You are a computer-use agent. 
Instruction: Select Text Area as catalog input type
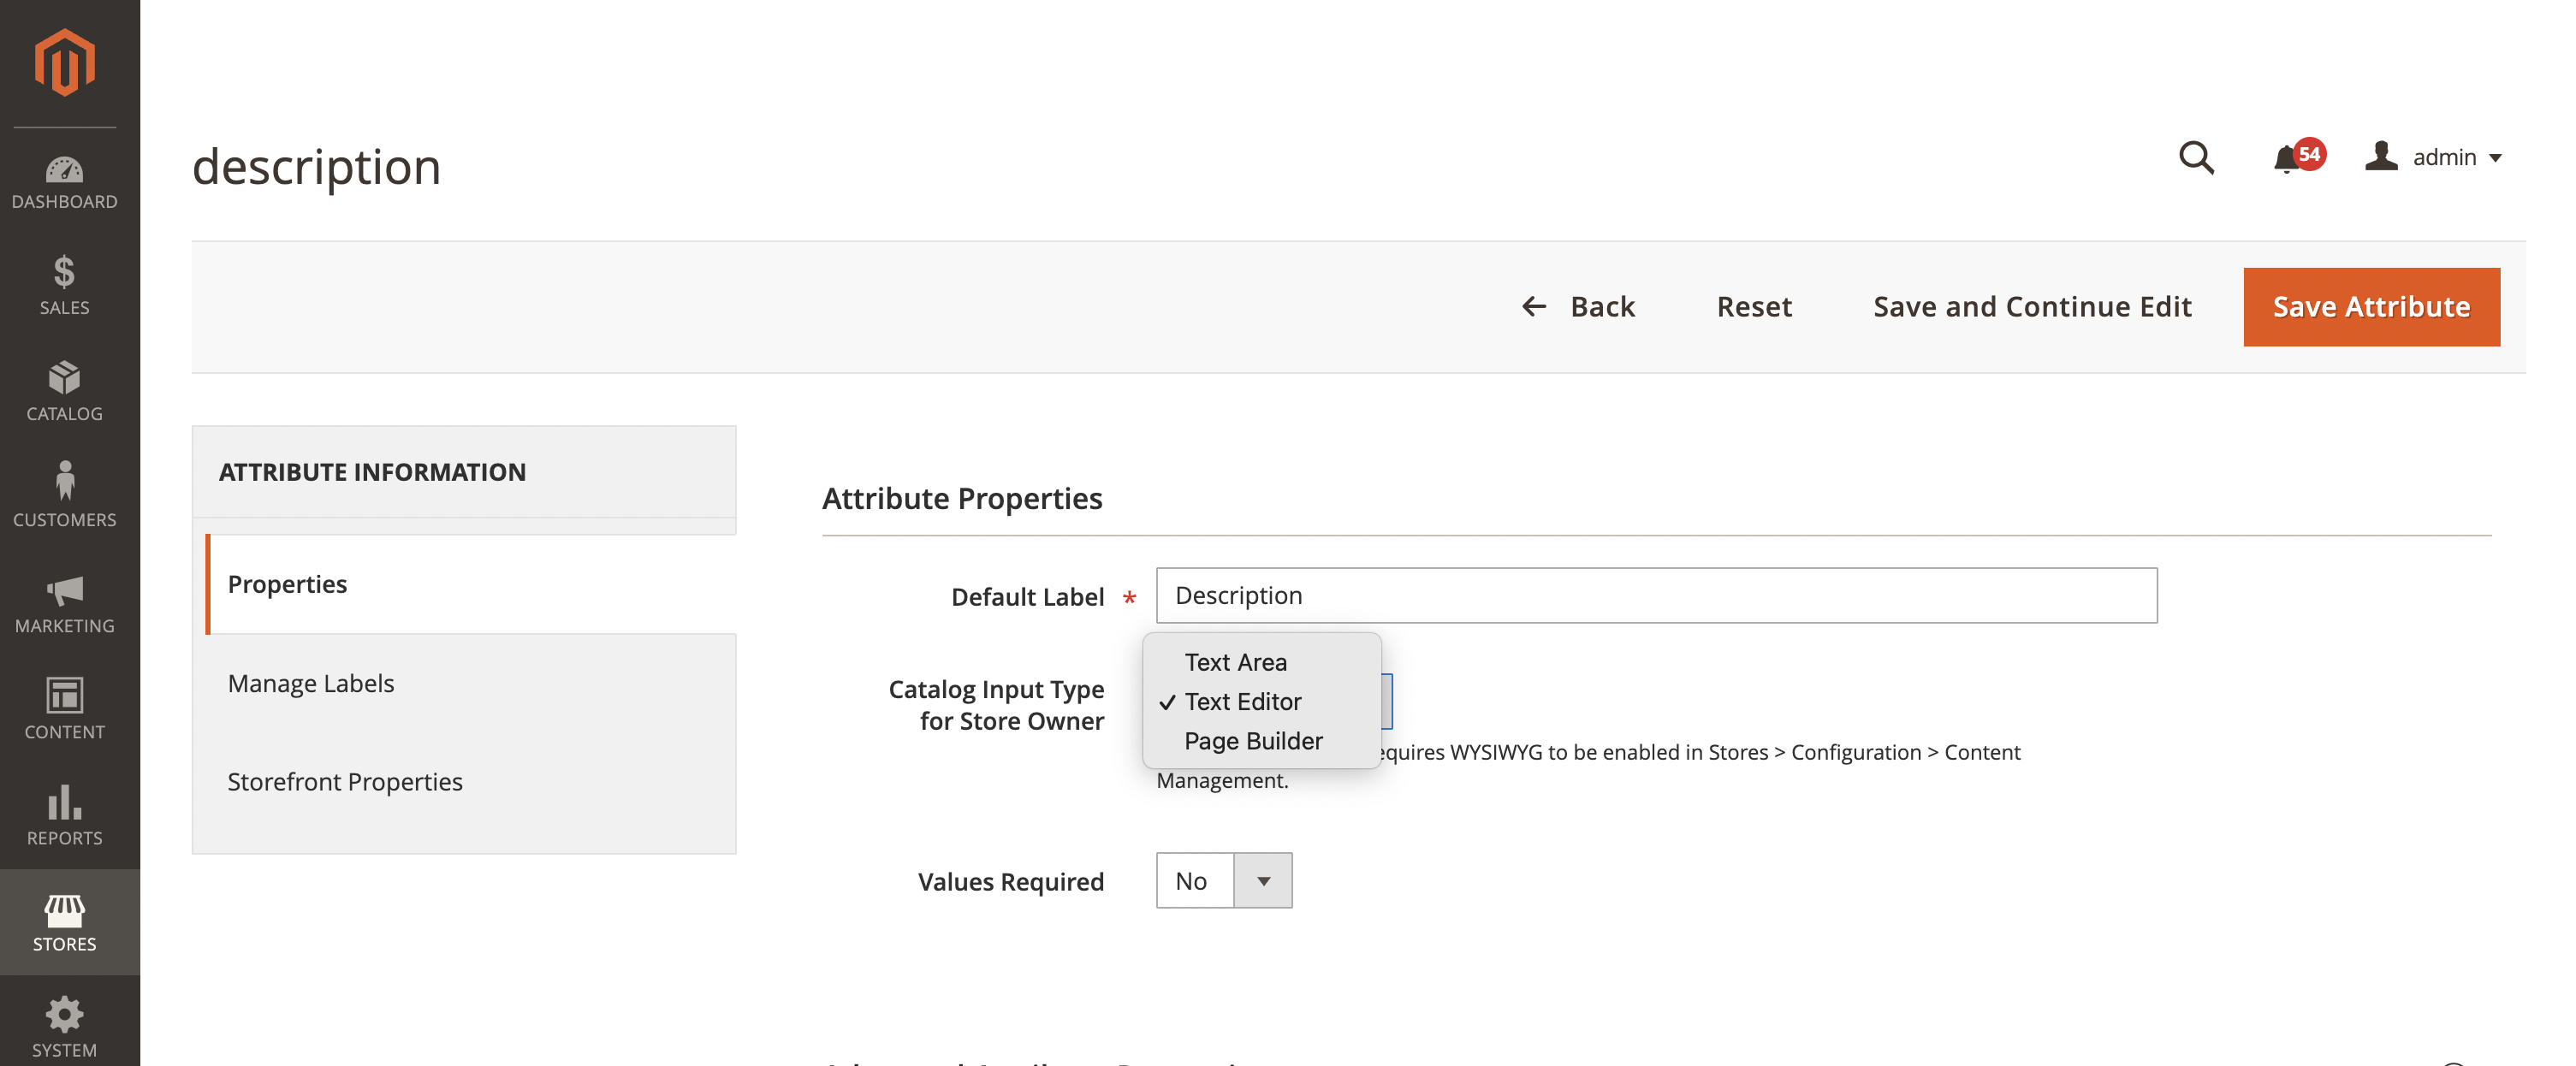[x=1235, y=661]
